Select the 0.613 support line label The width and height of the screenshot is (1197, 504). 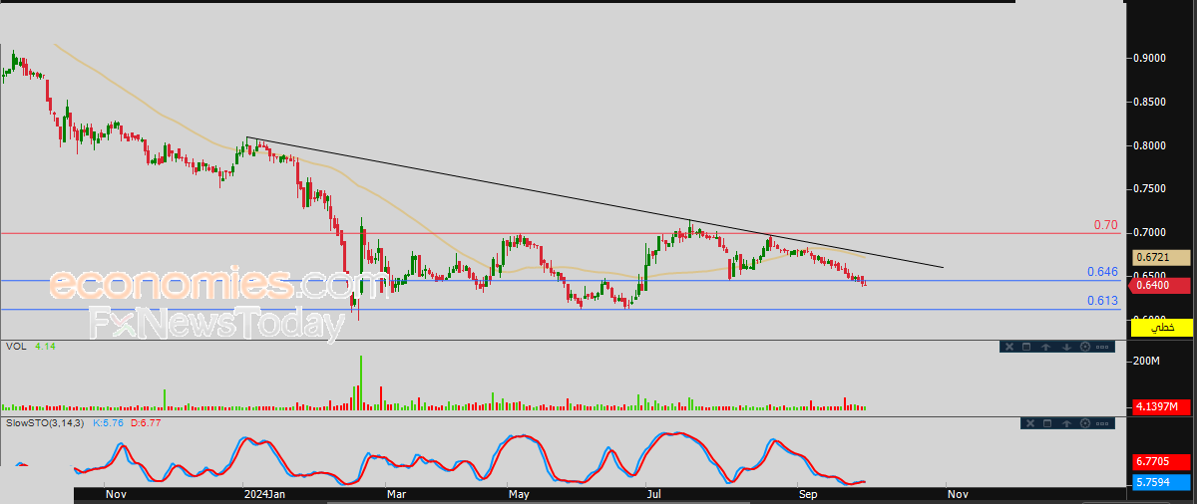click(x=1101, y=301)
